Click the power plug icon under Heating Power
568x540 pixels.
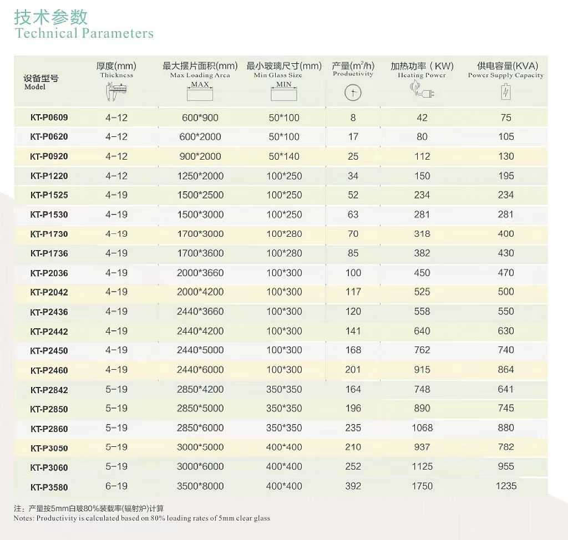pyautogui.click(x=422, y=90)
